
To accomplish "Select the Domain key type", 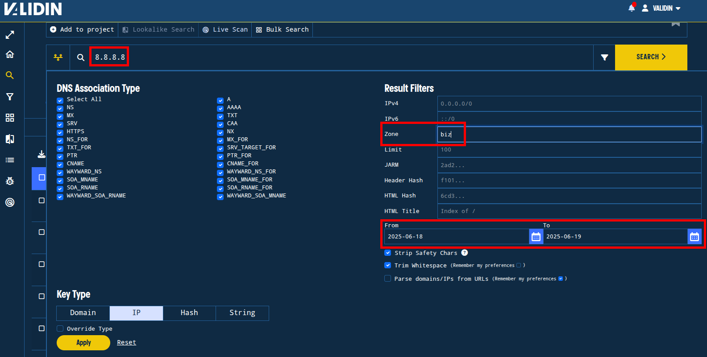I will click(x=83, y=313).
